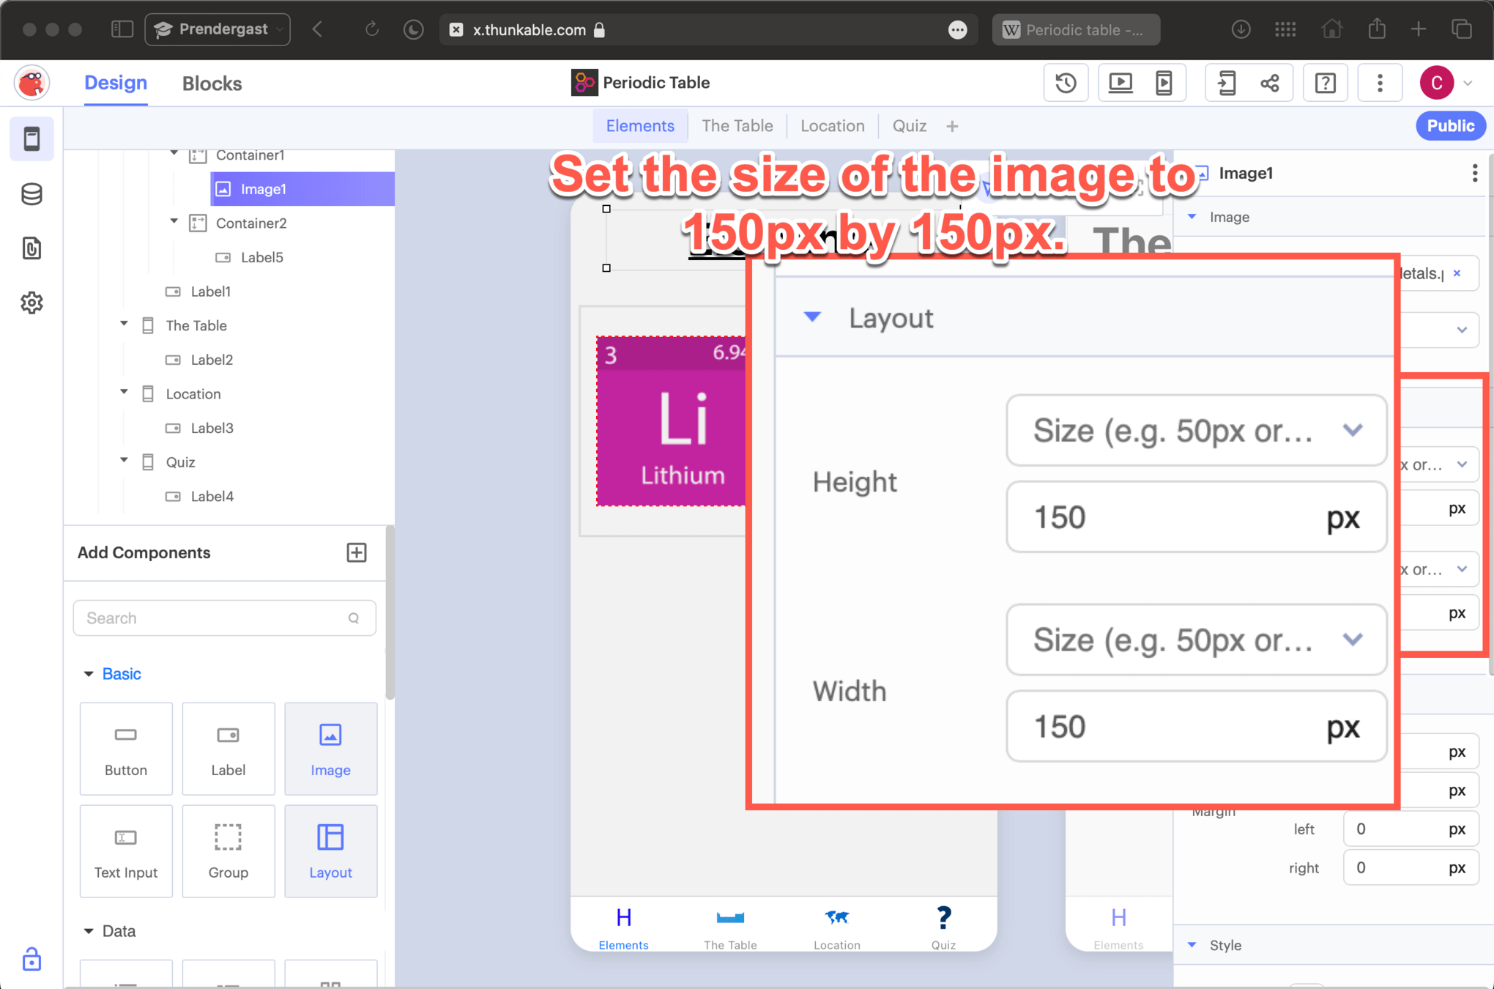This screenshot has width=1494, height=989.
Task: Click the Public button
Action: [x=1450, y=126]
